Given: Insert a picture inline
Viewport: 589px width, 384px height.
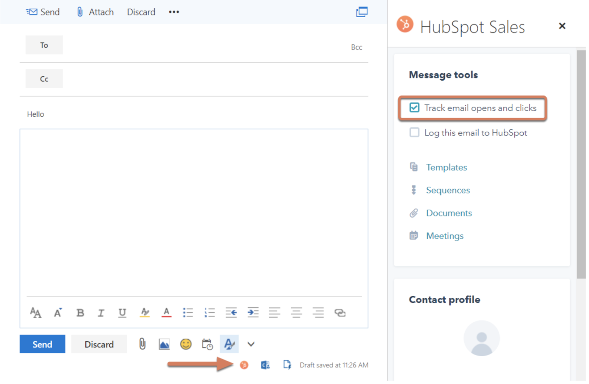Looking at the screenshot, I should pyautogui.click(x=164, y=344).
